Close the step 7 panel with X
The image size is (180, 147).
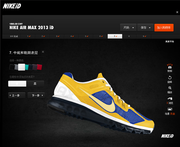pos(43,52)
